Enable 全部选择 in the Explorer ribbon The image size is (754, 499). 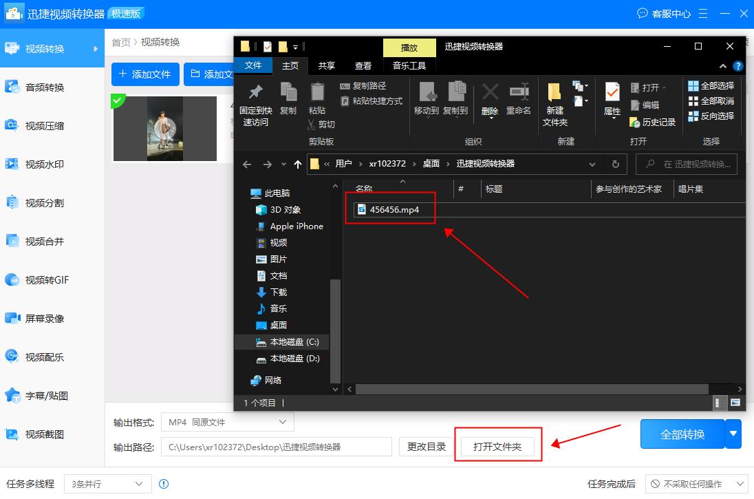tap(711, 85)
